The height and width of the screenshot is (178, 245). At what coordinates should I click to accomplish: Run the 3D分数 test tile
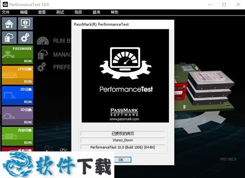click(x=18, y=116)
